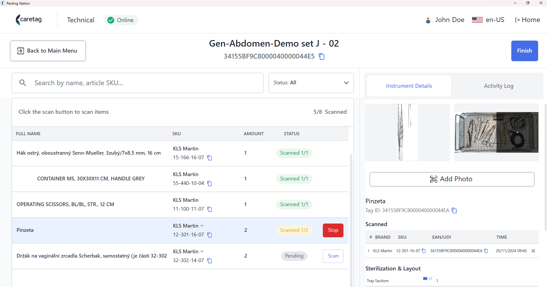Click Scanned 1/2 status badge
Viewport: 547px width, 287px height.
(x=294, y=230)
